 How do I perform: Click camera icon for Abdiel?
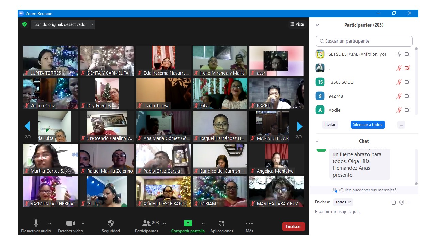coord(407,110)
